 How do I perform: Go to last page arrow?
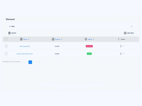(39, 62)
